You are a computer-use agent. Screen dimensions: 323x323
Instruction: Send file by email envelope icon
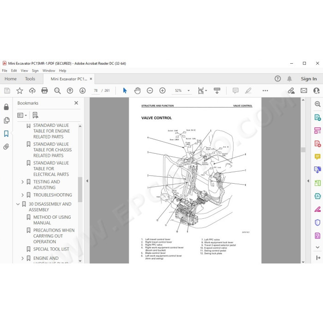click(x=304, y=90)
